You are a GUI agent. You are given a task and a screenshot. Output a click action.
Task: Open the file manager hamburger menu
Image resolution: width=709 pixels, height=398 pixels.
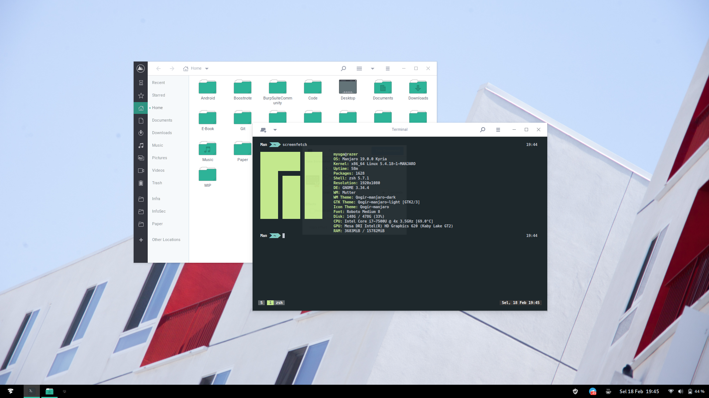(x=387, y=69)
